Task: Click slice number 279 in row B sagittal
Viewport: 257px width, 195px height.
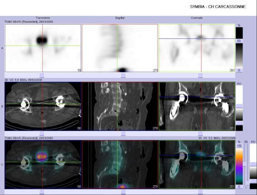Action: (x=155, y=128)
